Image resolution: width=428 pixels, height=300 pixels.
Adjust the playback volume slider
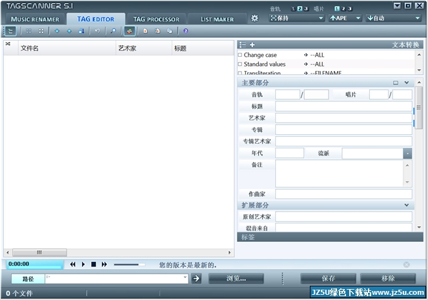[129, 265]
